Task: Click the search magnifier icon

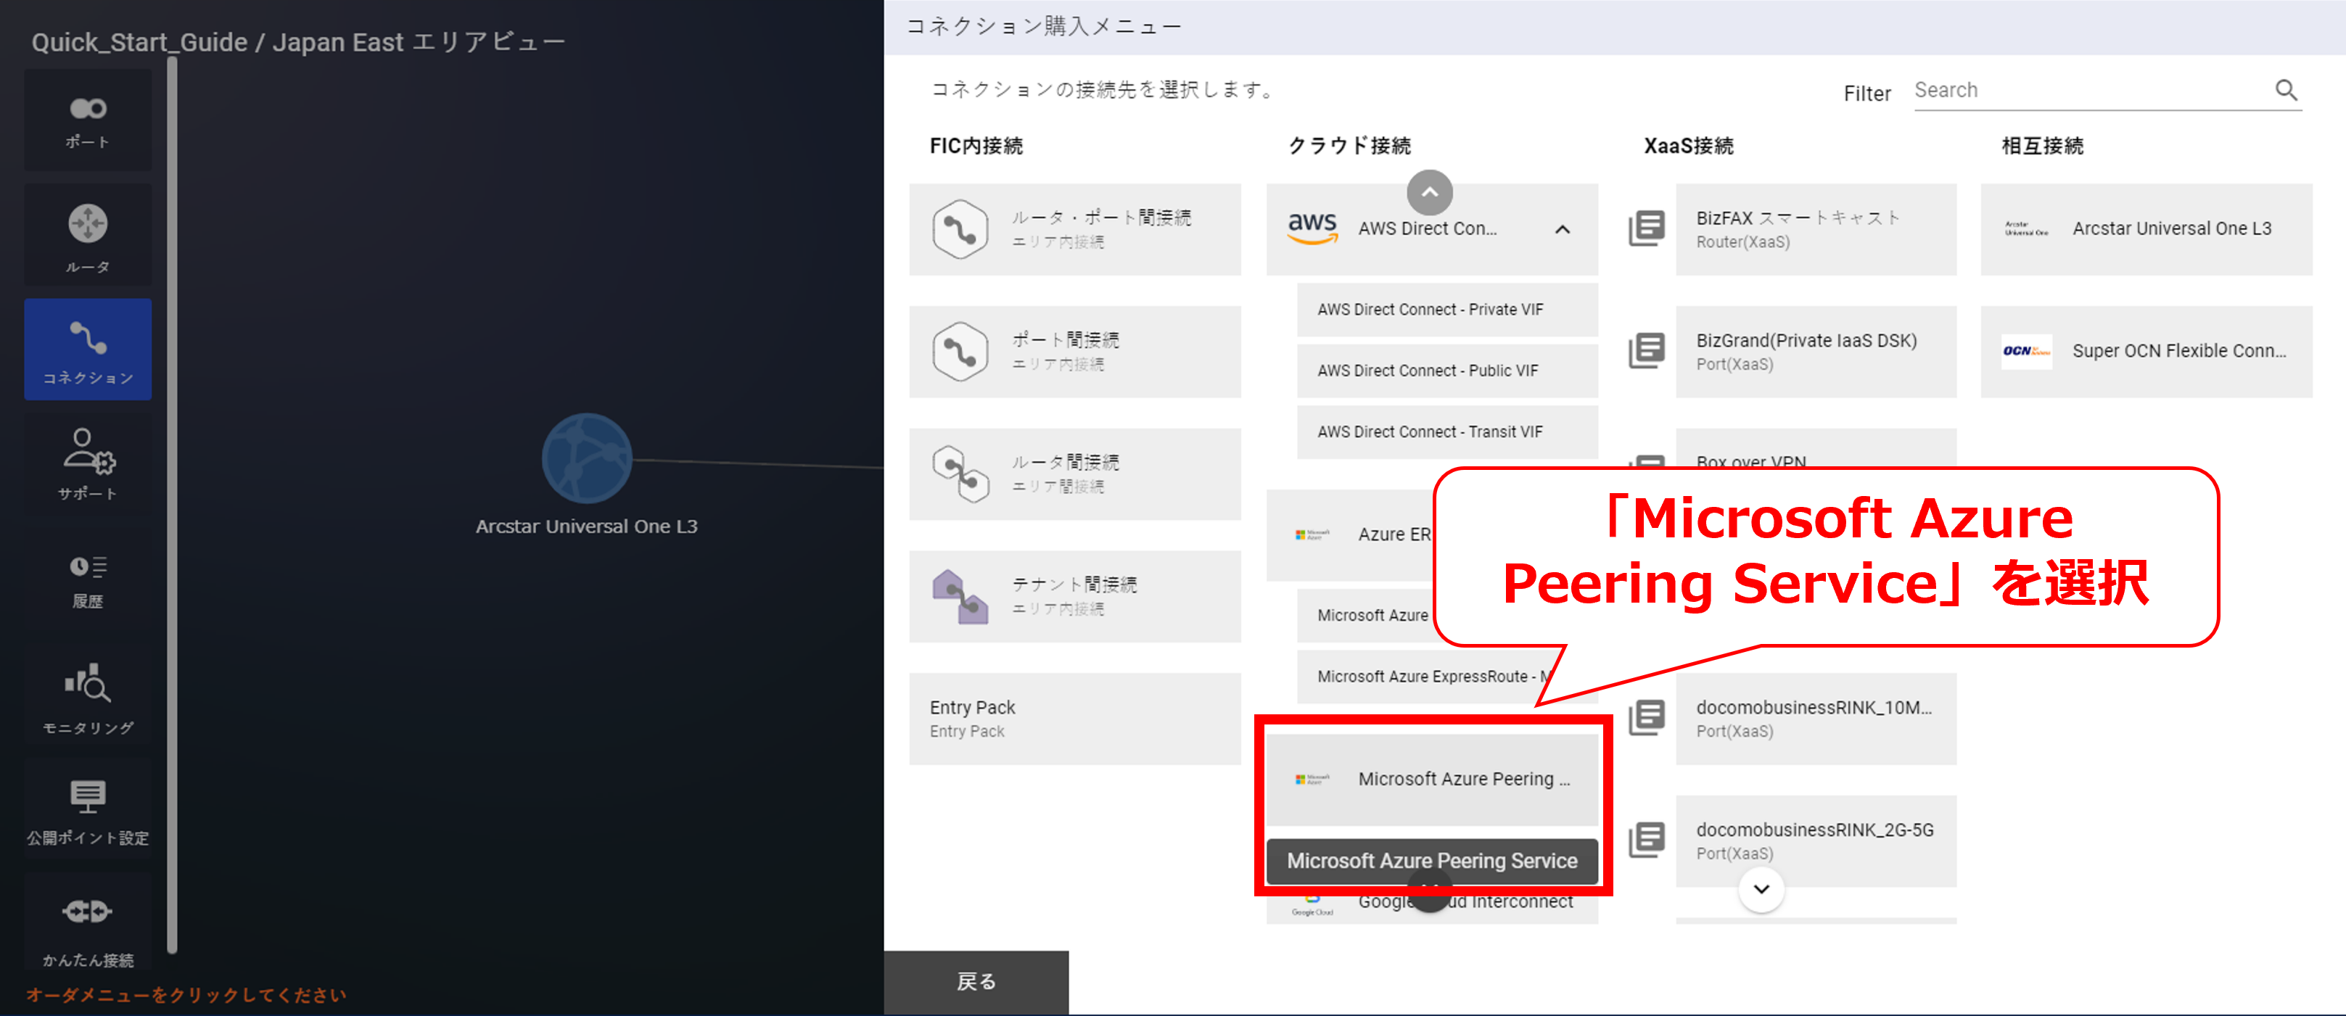Action: (x=2286, y=90)
